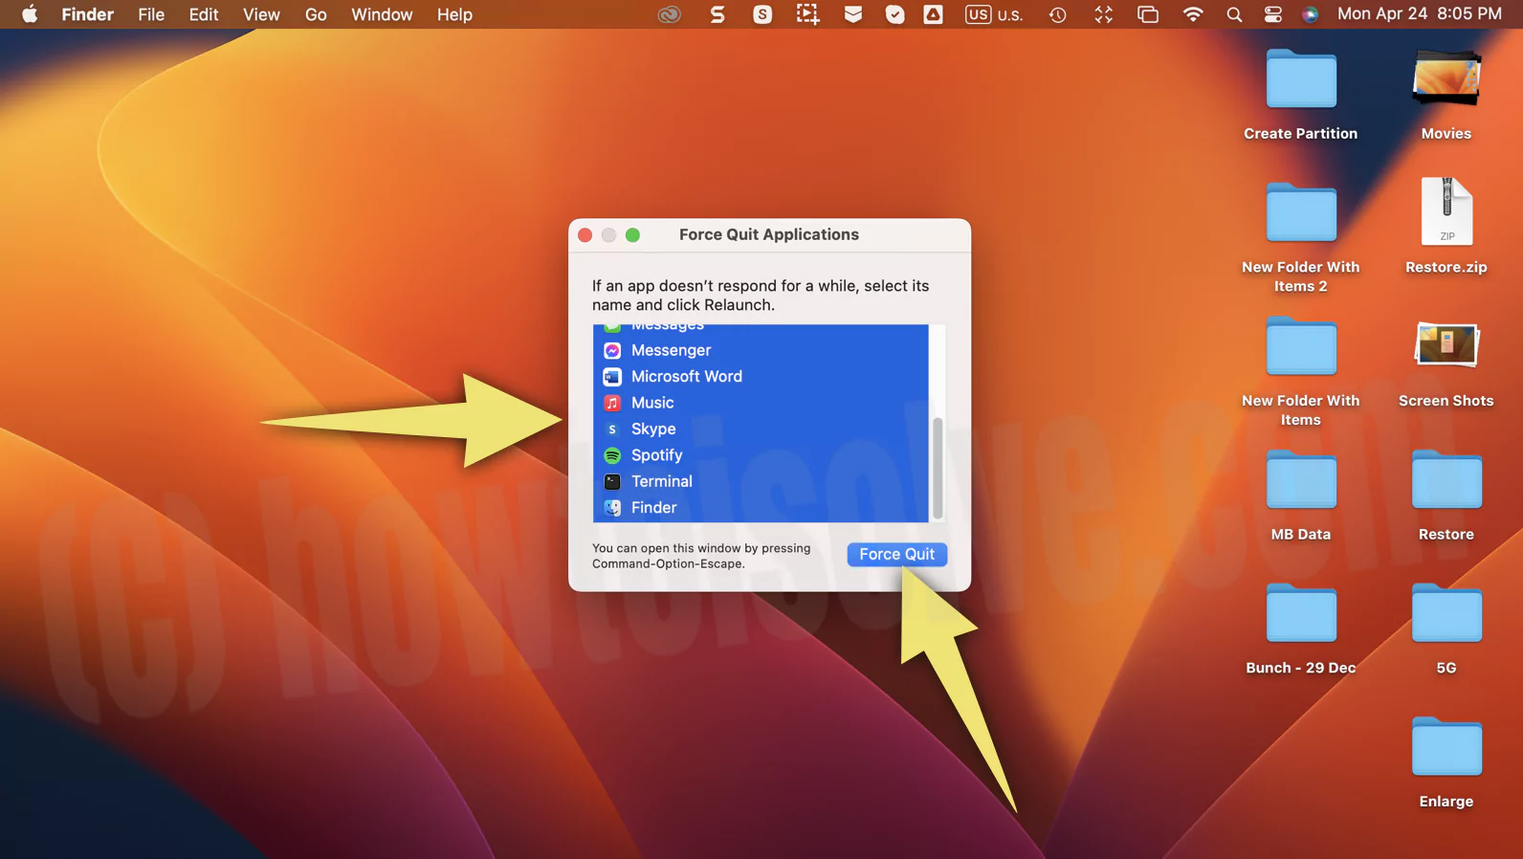Click the Force Quit button
This screenshot has width=1523, height=859.
coord(896,555)
